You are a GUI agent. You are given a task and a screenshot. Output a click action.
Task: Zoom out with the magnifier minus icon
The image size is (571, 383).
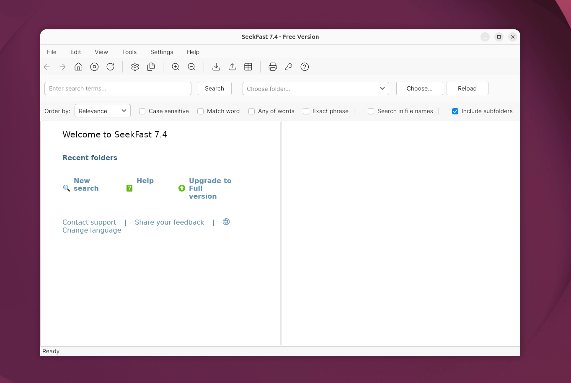(191, 67)
